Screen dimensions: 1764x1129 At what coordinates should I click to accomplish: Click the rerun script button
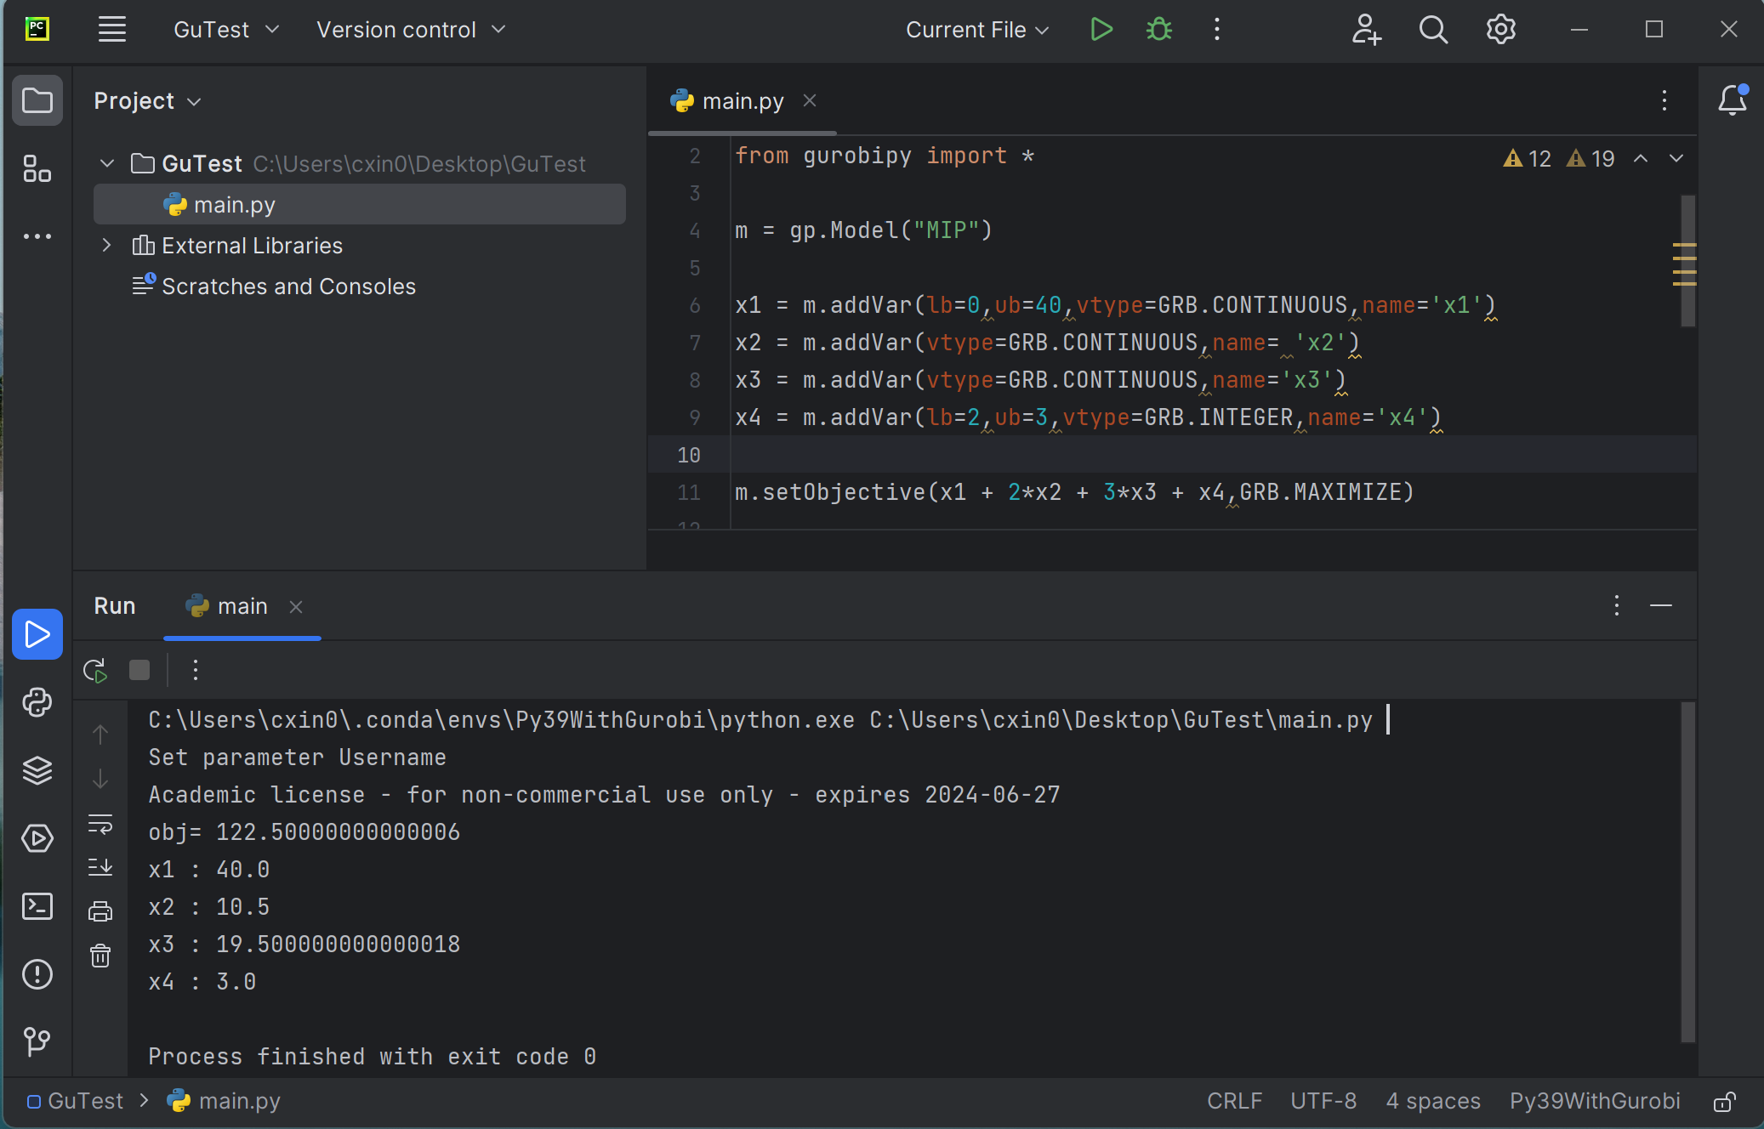pos(96,669)
